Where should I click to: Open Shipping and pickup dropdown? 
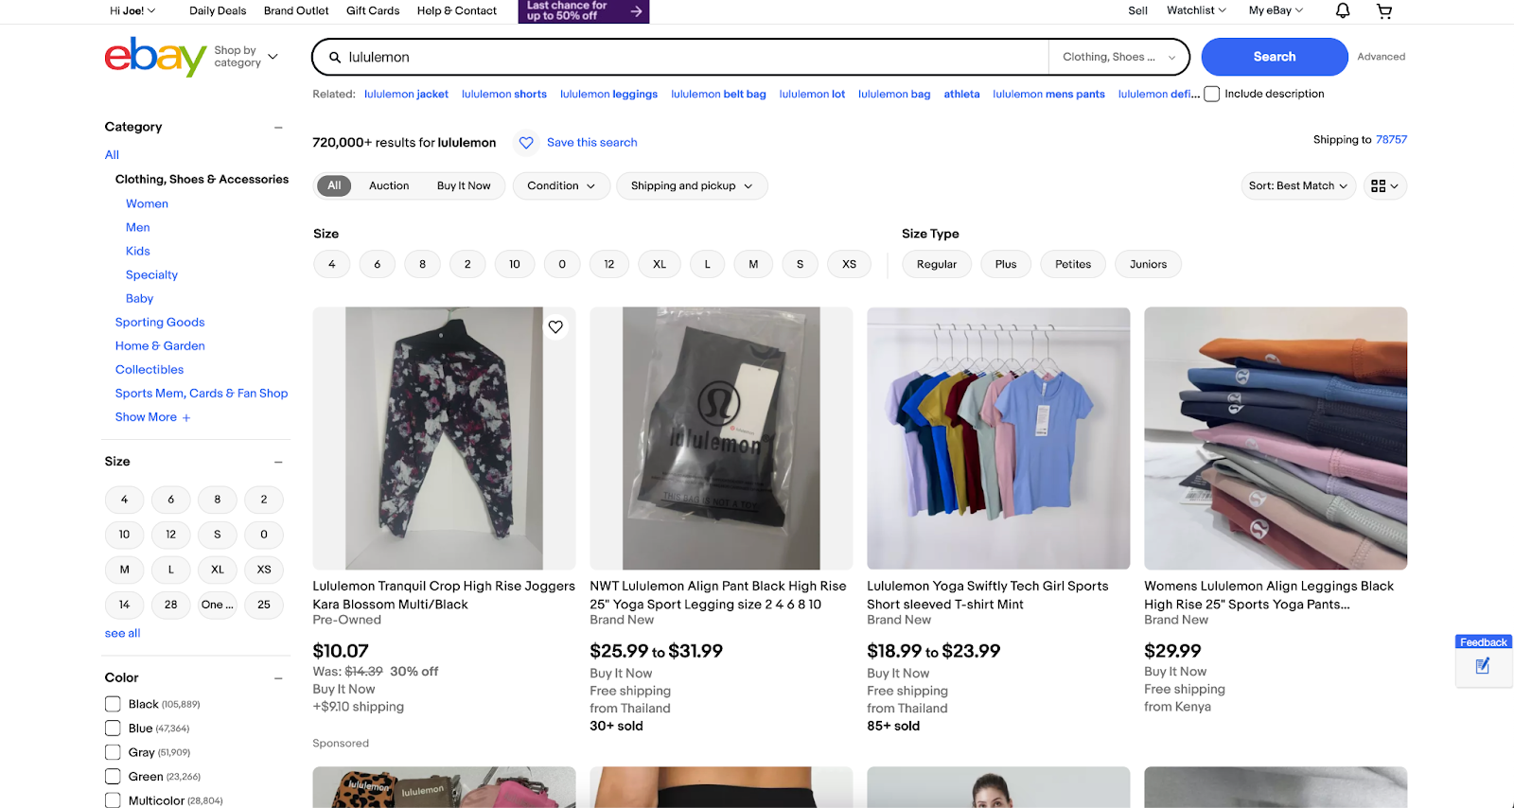coord(692,186)
